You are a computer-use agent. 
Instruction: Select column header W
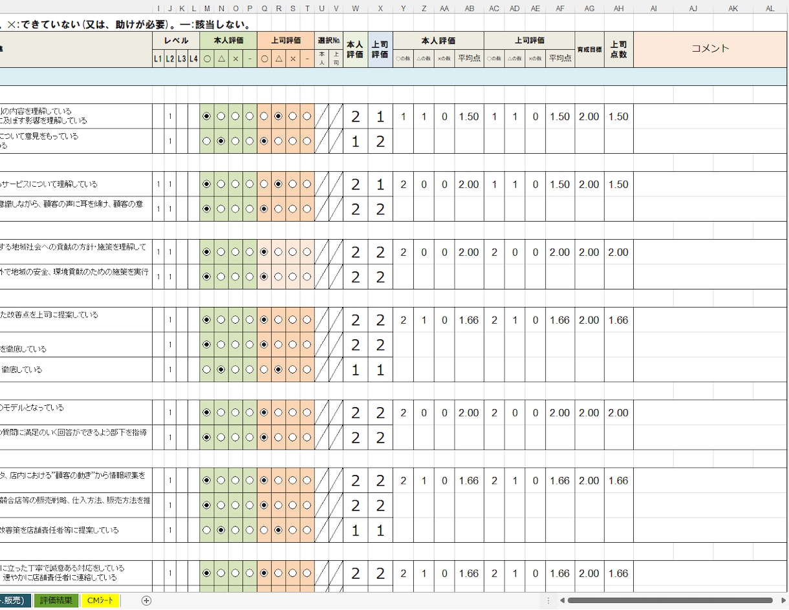click(x=356, y=8)
